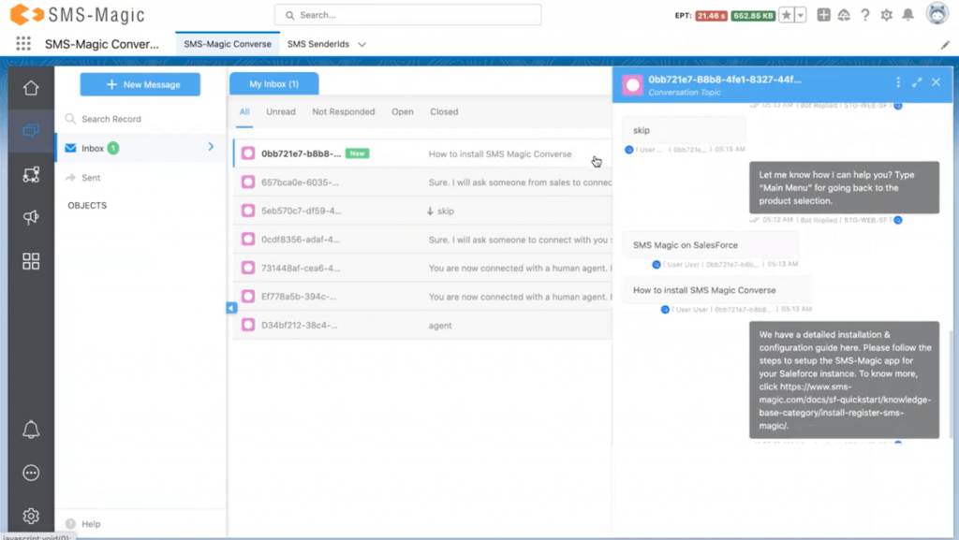This screenshot has width=959, height=540.
Task: Open the Campaigns megaphone icon
Action: tap(31, 217)
